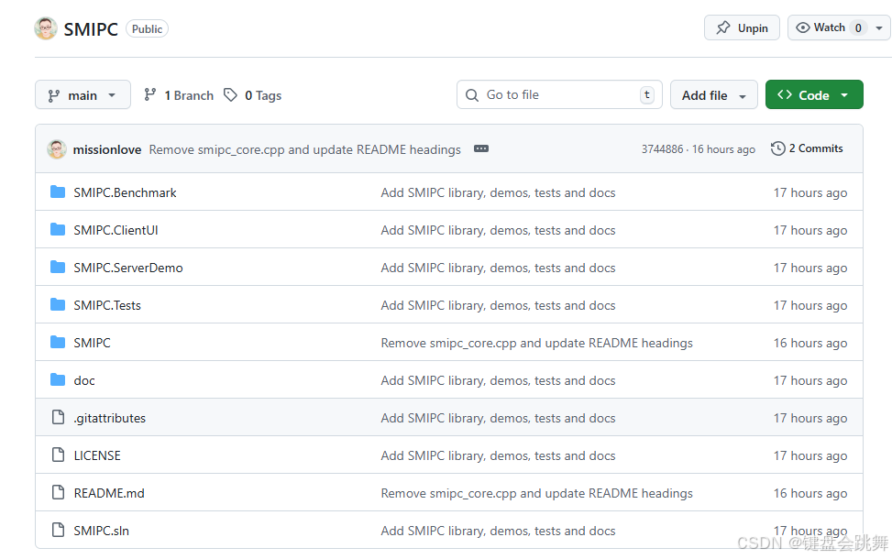Click the pin icon on Unpin

[x=723, y=27]
